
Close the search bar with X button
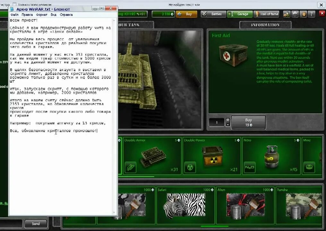[x=321, y=4]
